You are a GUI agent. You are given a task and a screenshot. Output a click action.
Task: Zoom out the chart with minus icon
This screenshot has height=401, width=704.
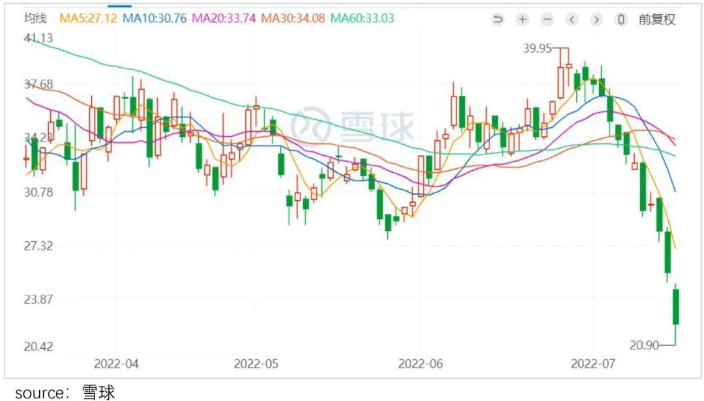[x=547, y=20]
